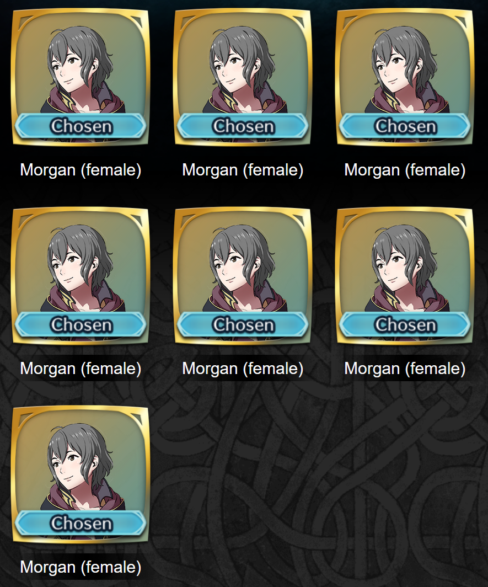Click Chosen banner on second-row last portrait
The height and width of the screenshot is (587, 488).
coord(405,324)
